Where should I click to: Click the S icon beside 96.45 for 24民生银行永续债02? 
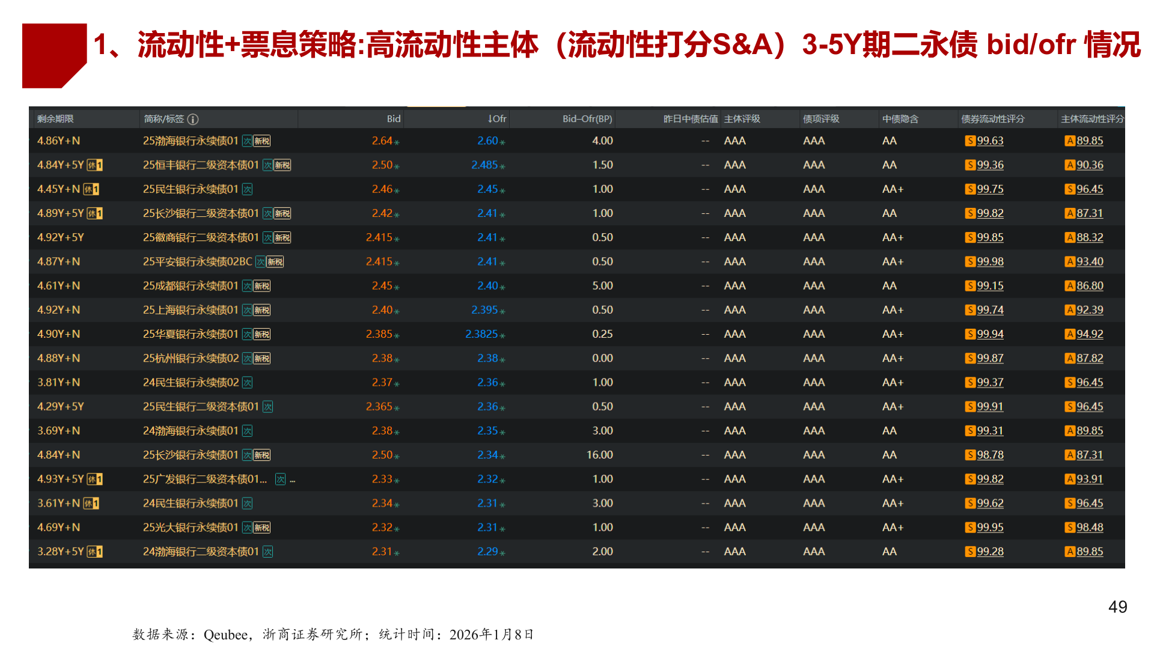pyautogui.click(x=1069, y=382)
